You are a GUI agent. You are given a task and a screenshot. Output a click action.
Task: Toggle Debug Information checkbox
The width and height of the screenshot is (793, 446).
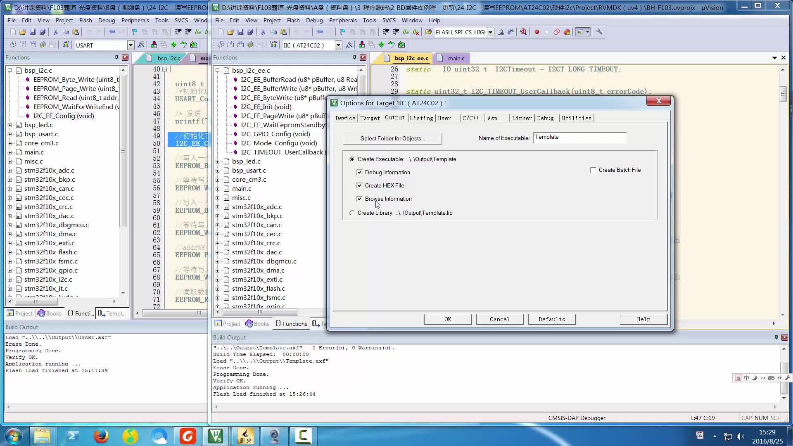pyautogui.click(x=359, y=173)
